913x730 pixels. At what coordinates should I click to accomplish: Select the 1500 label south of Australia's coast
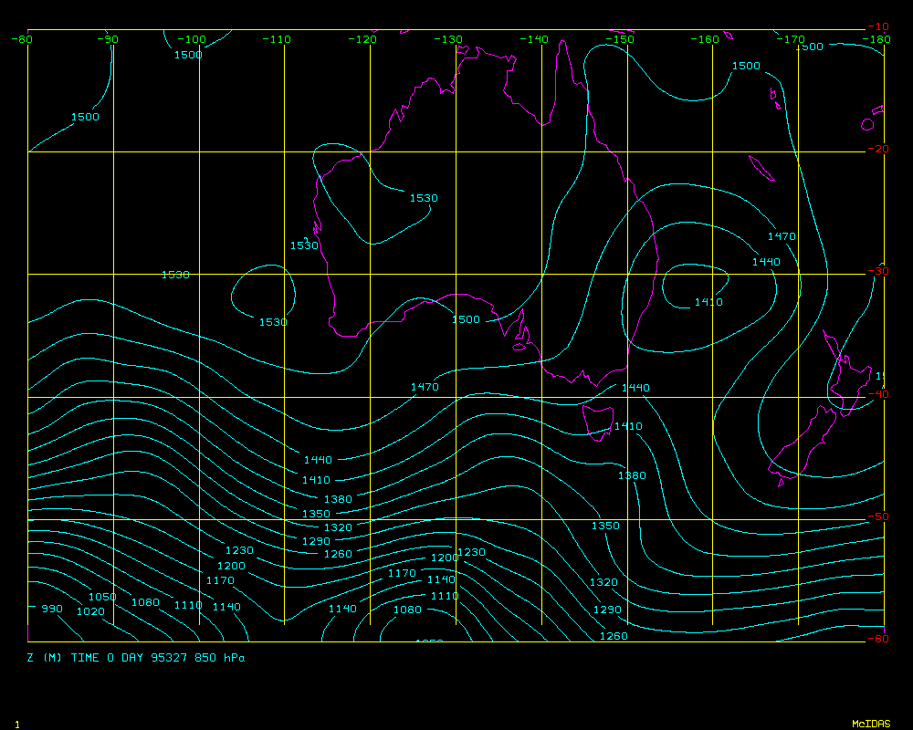(466, 319)
